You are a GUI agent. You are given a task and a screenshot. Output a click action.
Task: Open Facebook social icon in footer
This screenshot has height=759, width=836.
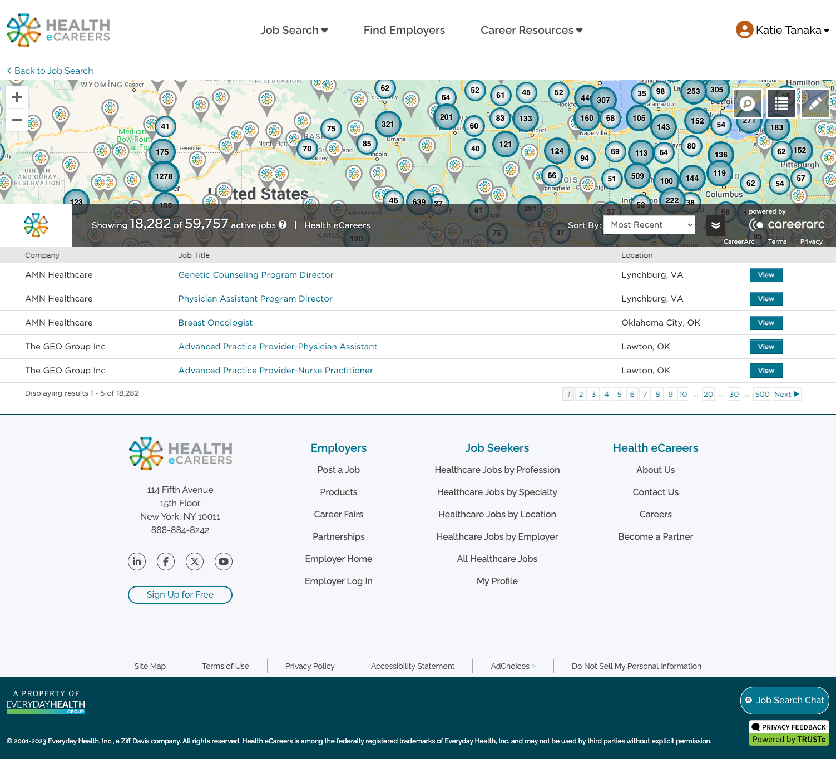[166, 561]
